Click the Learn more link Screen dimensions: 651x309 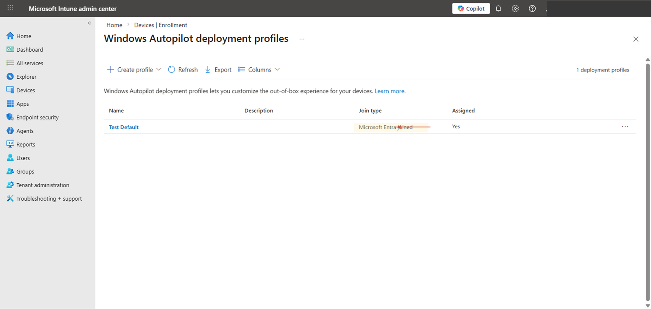pos(389,91)
